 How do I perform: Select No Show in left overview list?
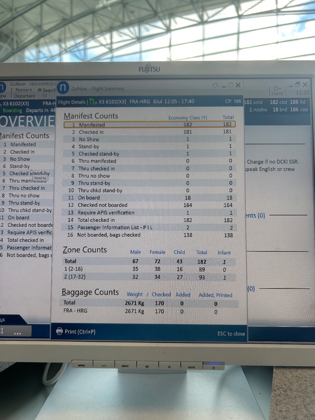(x=20, y=159)
